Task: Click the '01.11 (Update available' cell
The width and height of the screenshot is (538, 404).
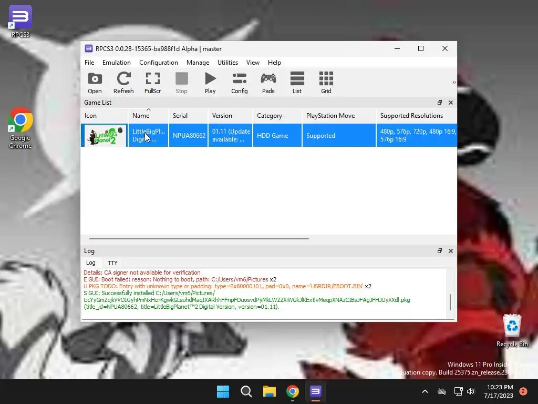Action: click(x=231, y=135)
